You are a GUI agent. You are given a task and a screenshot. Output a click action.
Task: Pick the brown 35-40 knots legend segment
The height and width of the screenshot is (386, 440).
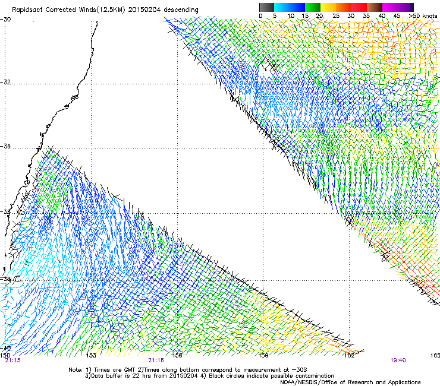click(375, 7)
